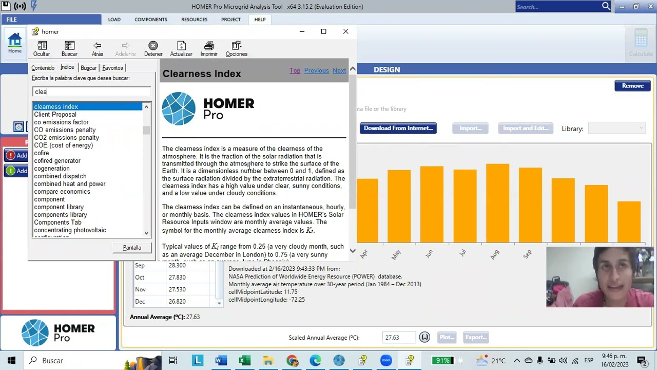Viewport: 657px width, 370px height.
Task: Open the LOAD ribbon tab
Action: tap(114, 20)
